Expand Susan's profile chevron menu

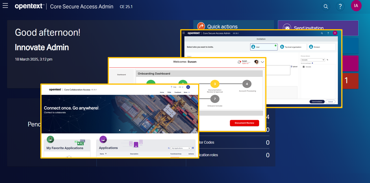pos(262,62)
